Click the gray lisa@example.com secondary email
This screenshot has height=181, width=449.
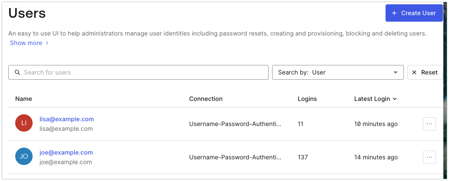pyautogui.click(x=66, y=129)
